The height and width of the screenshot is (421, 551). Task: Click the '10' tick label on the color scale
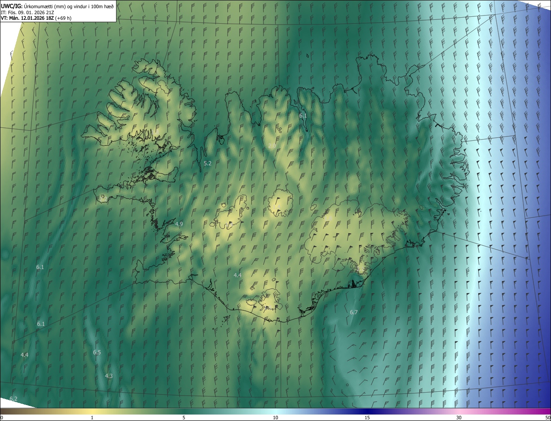[275, 418]
